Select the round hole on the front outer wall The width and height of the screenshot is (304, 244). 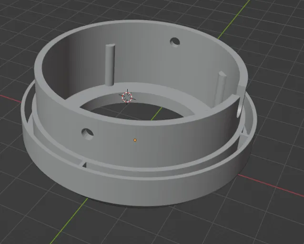coord(88,134)
